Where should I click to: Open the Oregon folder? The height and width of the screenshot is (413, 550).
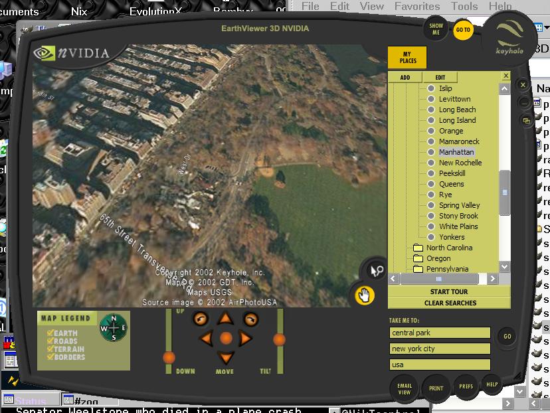click(x=418, y=258)
